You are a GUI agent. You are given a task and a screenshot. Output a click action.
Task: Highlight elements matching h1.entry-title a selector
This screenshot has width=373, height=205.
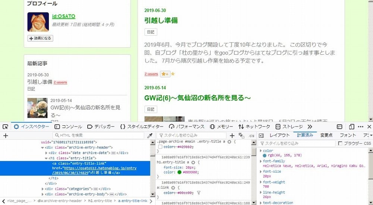(193, 163)
